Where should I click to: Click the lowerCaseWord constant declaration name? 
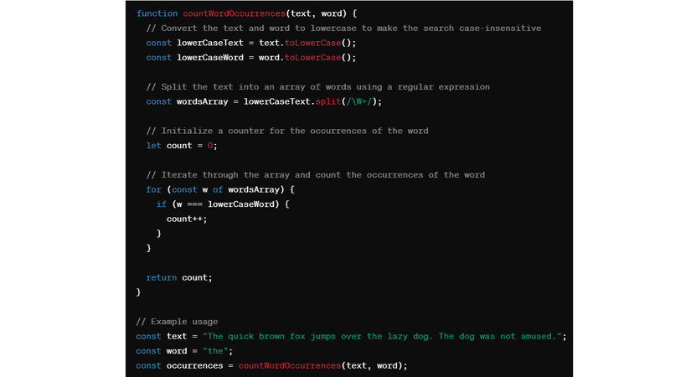click(x=210, y=58)
